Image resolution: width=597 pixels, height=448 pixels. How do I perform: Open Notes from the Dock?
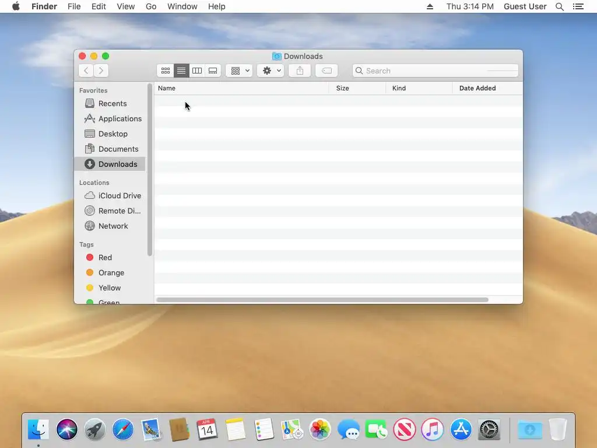pyautogui.click(x=236, y=429)
